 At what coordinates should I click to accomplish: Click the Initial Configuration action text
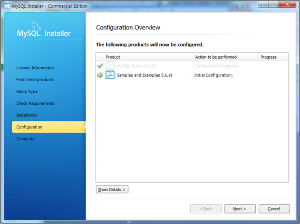213,75
